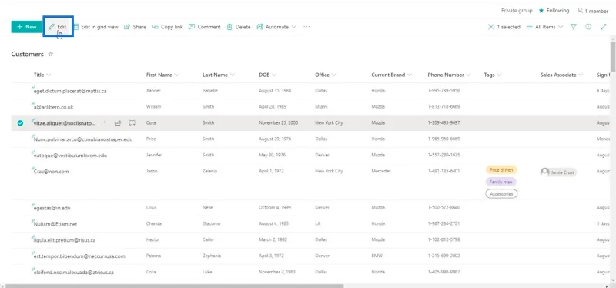
Task: Open the Tags column dropdown
Action: (493, 75)
